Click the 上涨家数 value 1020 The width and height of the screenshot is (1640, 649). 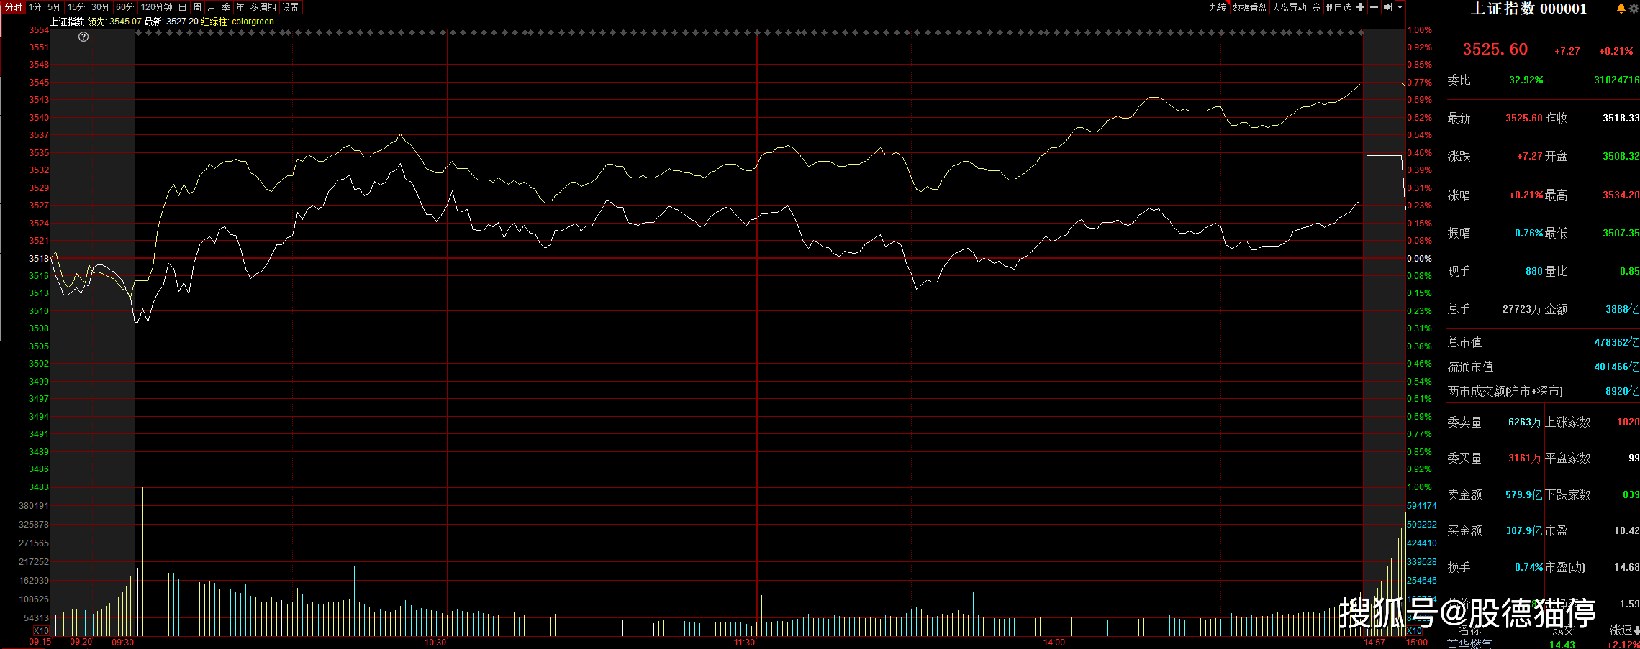[x=1628, y=422]
